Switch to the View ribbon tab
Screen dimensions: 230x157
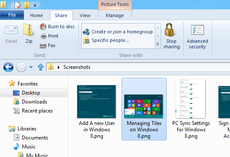(85, 15)
